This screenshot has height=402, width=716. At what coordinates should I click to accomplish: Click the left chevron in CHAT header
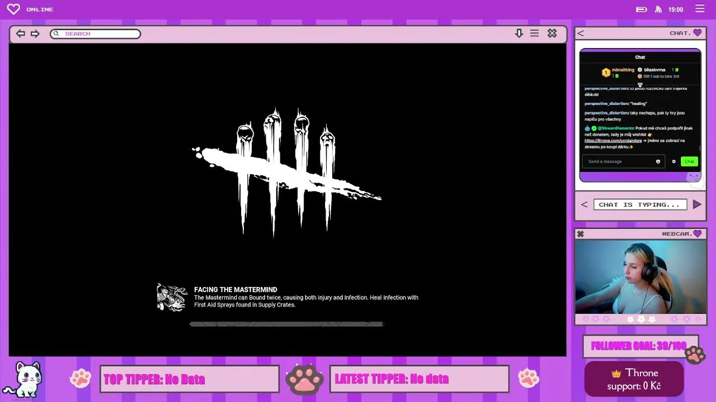[581, 33]
